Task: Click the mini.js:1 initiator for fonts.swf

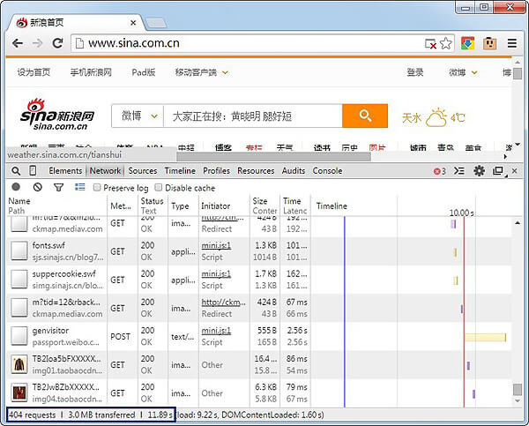Action: [216, 245]
